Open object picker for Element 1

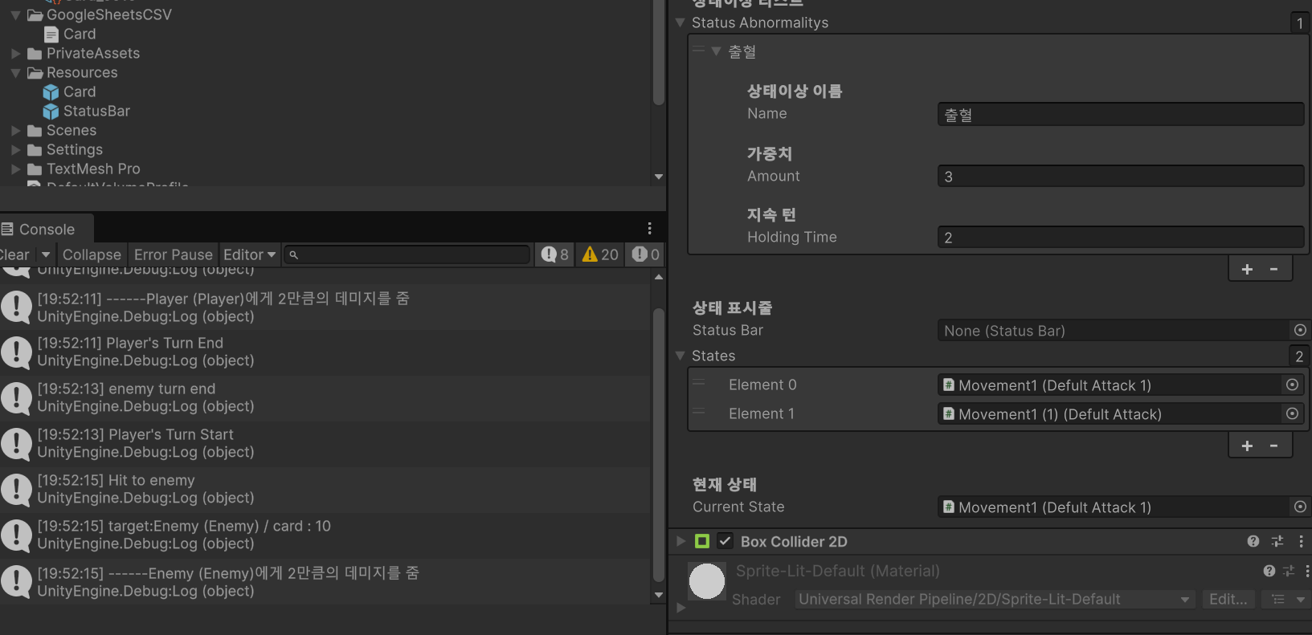click(x=1292, y=413)
